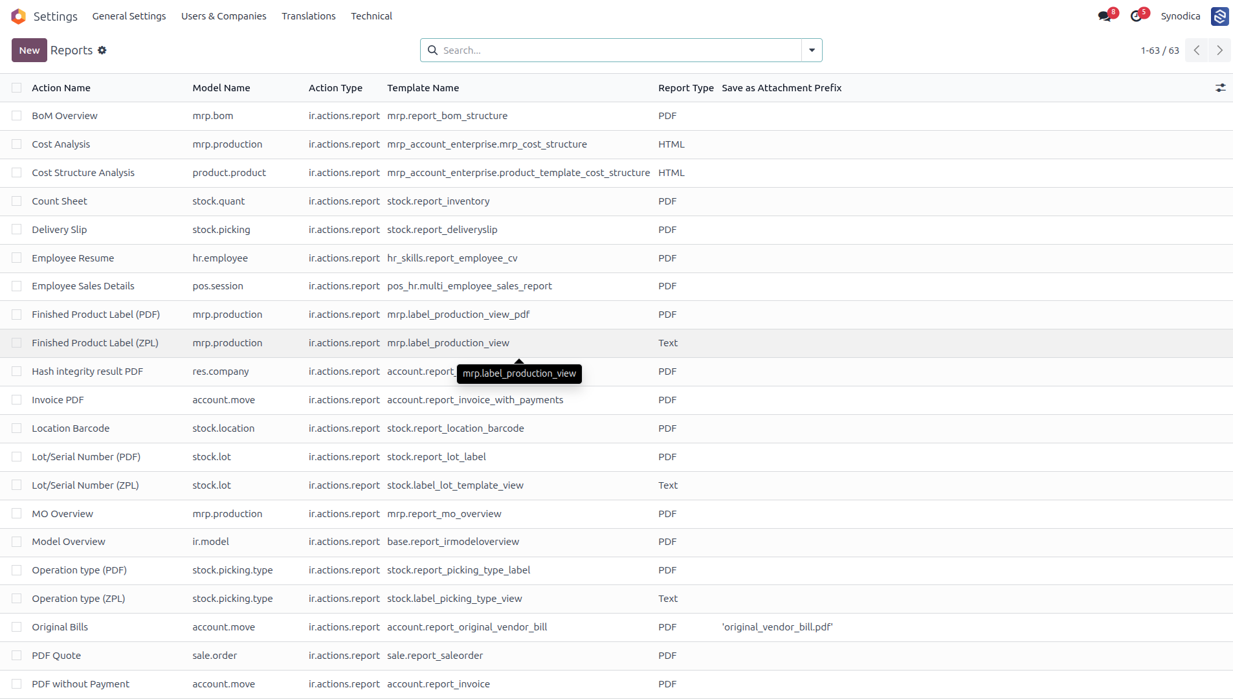This screenshot has width=1233, height=699.
Task: Click res.company model cell
Action: pos(220,372)
